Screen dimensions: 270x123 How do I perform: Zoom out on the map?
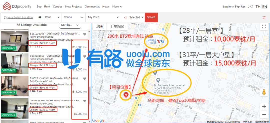coord(264,115)
